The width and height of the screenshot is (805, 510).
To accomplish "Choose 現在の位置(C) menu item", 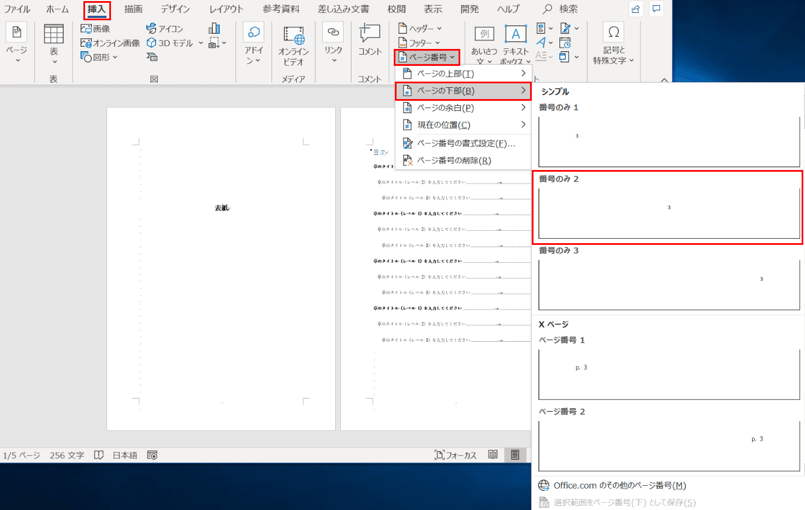I will [x=463, y=125].
